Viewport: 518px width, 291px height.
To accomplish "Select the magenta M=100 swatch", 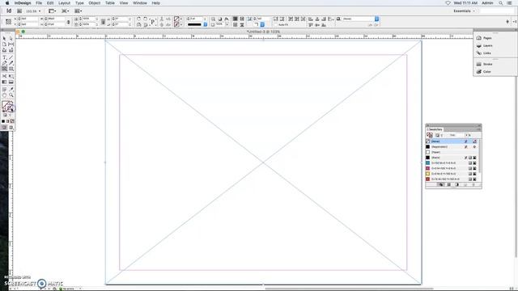I will click(452, 168).
